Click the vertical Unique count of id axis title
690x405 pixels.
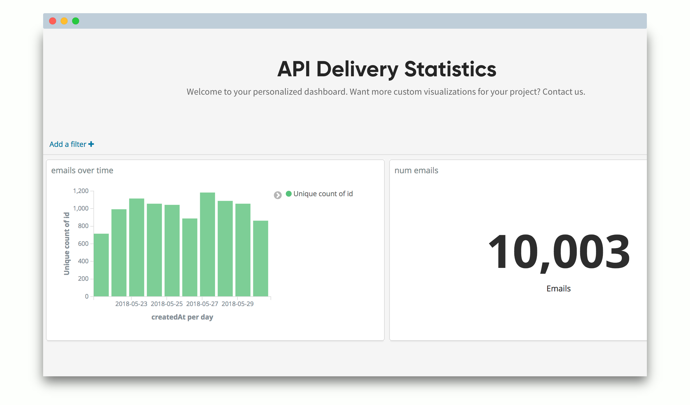pyautogui.click(x=67, y=244)
